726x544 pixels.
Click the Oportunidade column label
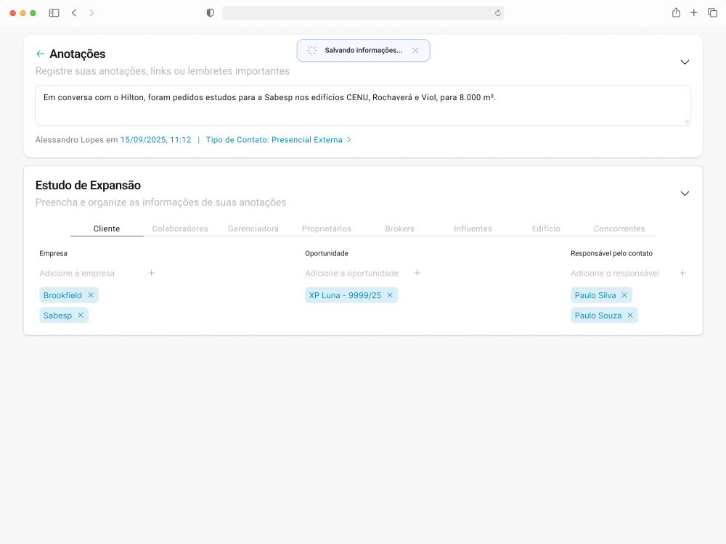327,253
